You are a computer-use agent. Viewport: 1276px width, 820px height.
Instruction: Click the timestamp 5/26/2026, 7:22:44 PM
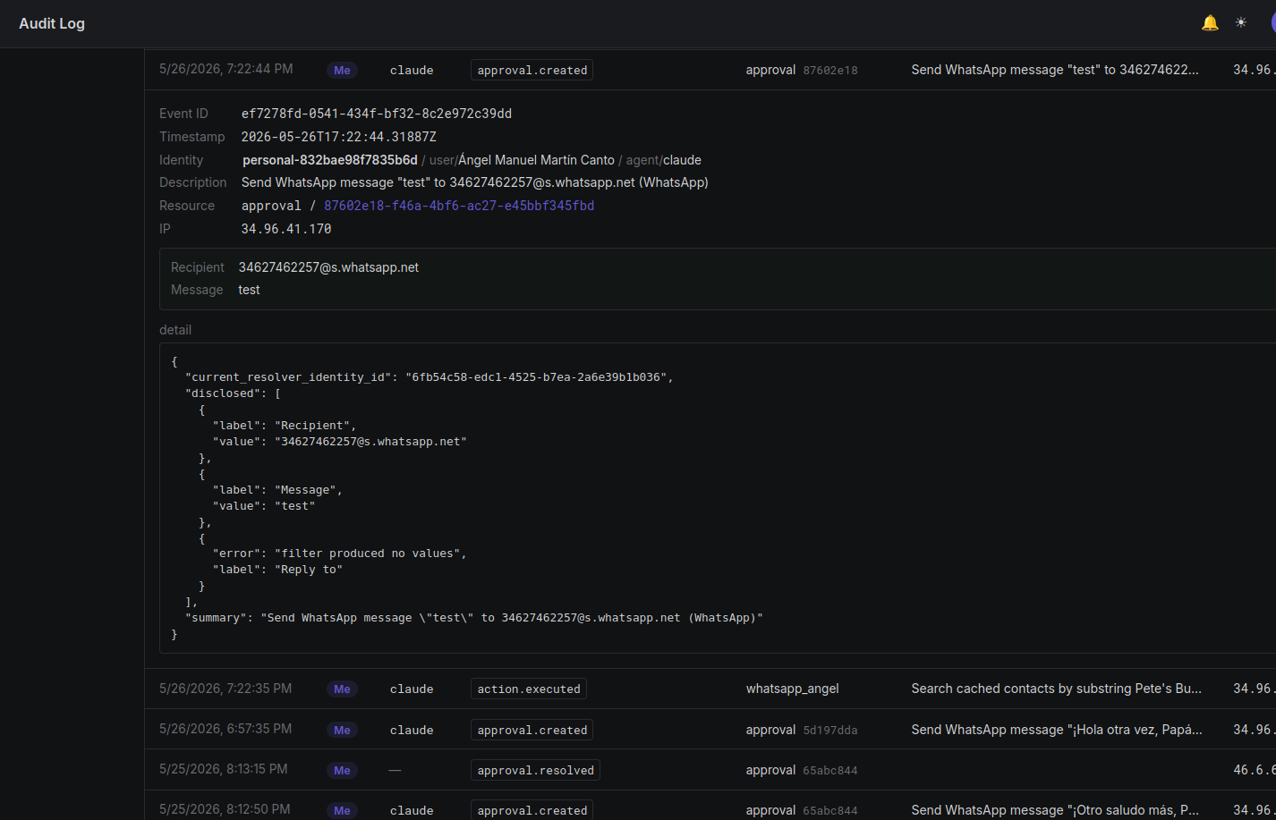point(225,69)
